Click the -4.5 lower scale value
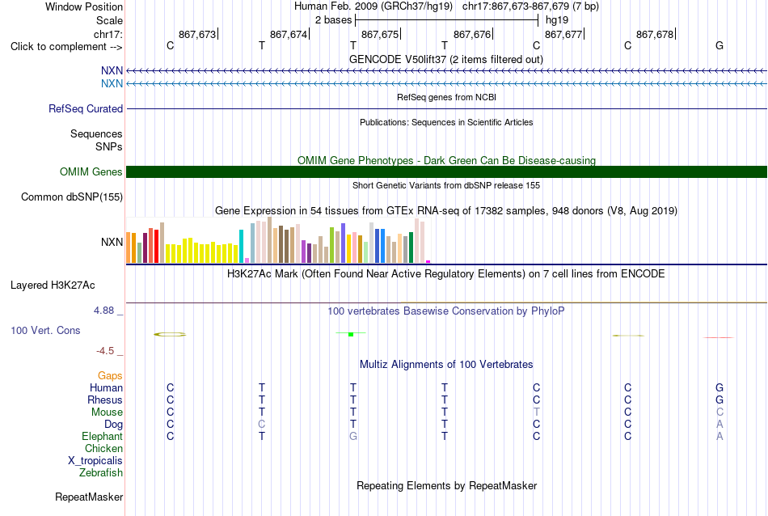The width and height of the screenshot is (768, 516). [105, 351]
